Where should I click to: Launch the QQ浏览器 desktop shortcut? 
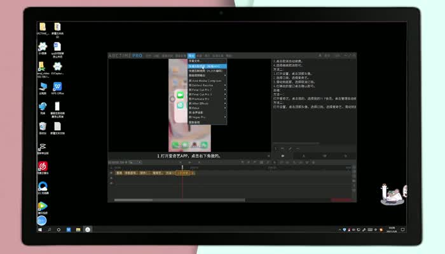[43, 188]
